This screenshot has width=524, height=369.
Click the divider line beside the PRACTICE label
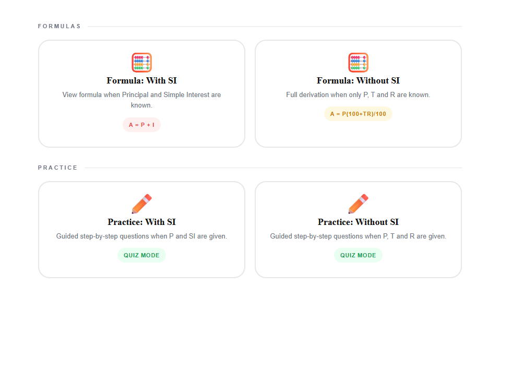pos(273,168)
